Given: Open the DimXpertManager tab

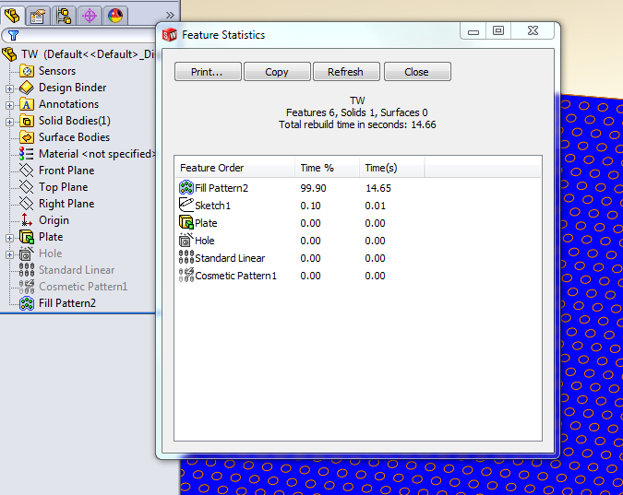Looking at the screenshot, I should click(90, 15).
